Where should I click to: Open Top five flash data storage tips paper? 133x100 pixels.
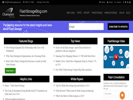pos(73,86)
